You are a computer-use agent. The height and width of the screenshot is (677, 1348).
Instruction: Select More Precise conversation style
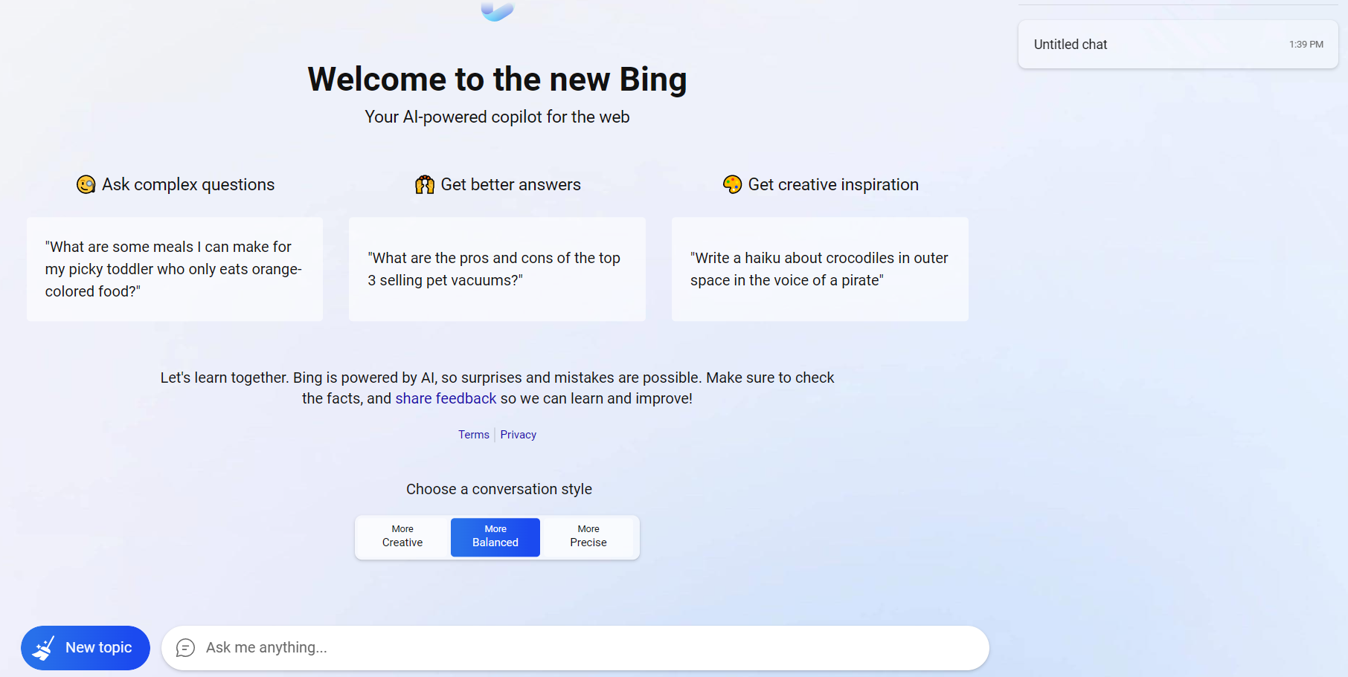point(588,537)
